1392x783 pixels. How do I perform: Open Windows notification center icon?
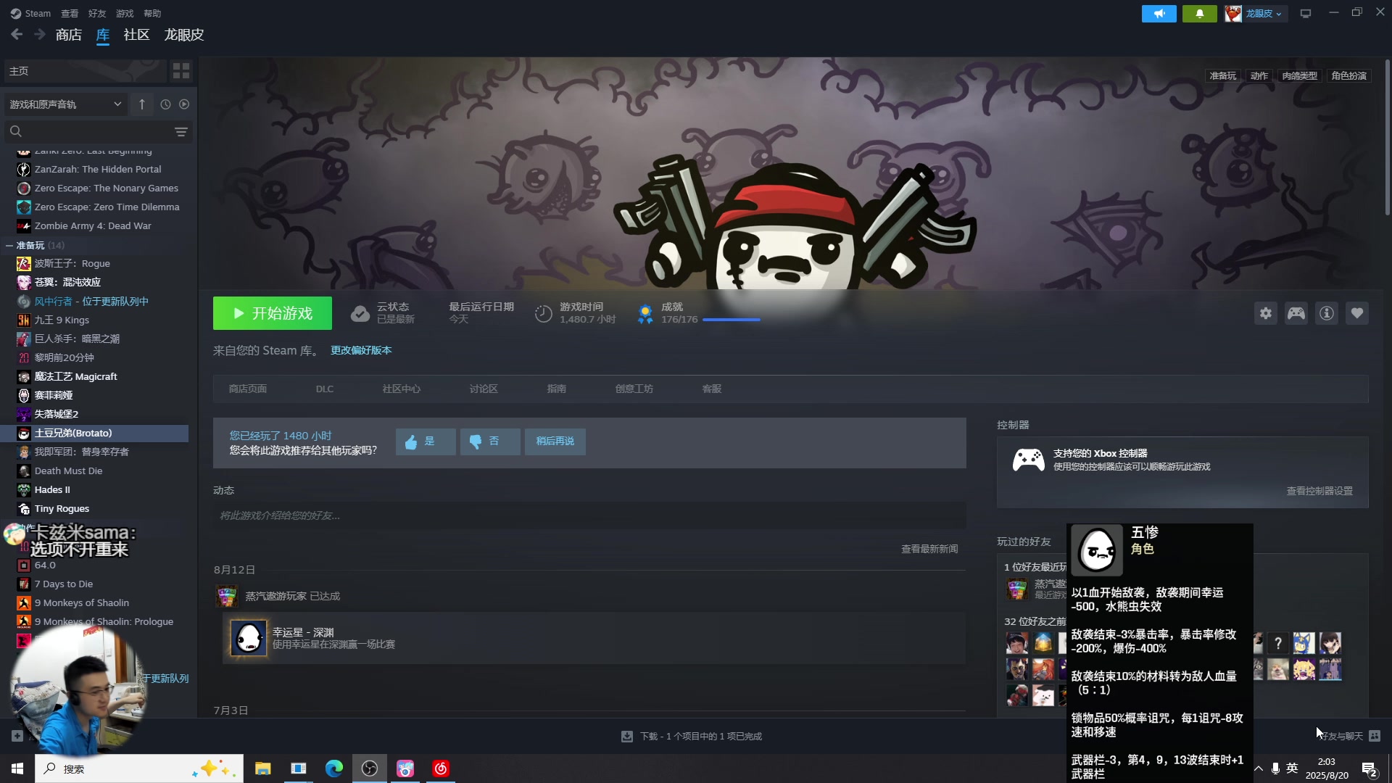point(1370,769)
